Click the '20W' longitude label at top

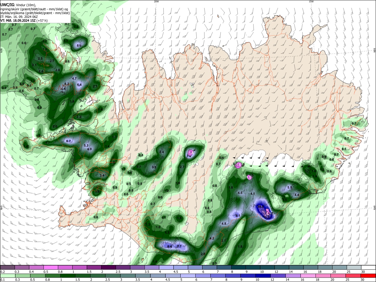click(156, 1)
